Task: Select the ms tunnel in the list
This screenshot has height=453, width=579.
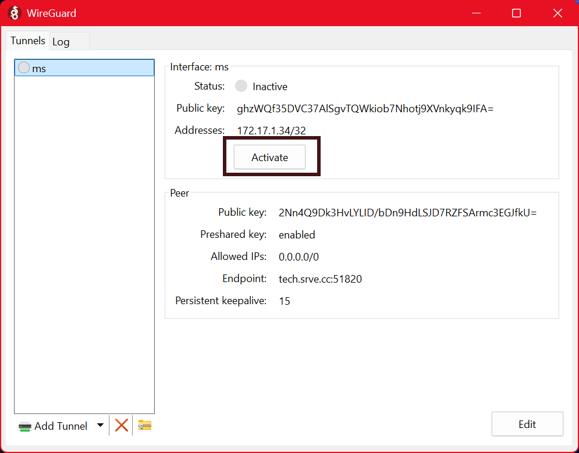Action: 84,68
